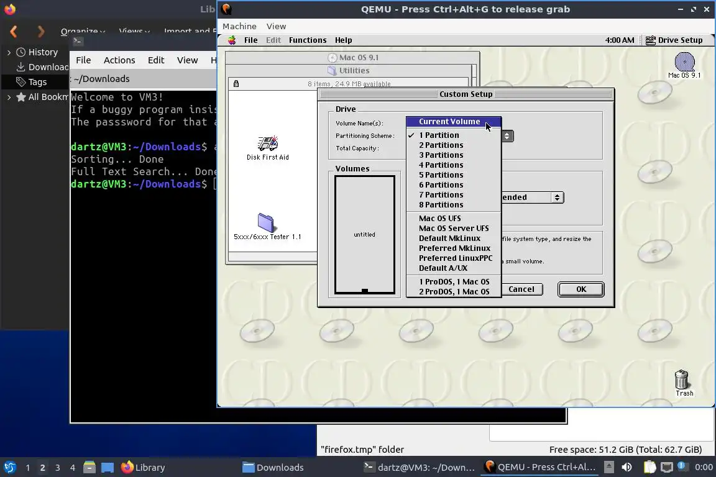Select the 5xxx/6xxx Tester 1.1 folder icon
The image size is (716, 477).
pos(265,223)
